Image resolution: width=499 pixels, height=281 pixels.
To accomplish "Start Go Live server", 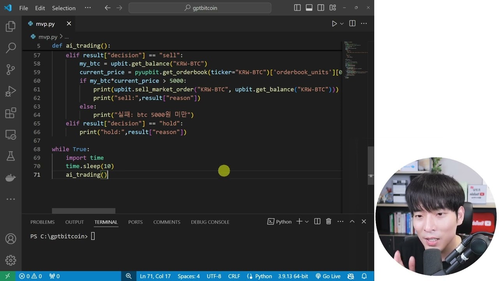I will click(328, 276).
